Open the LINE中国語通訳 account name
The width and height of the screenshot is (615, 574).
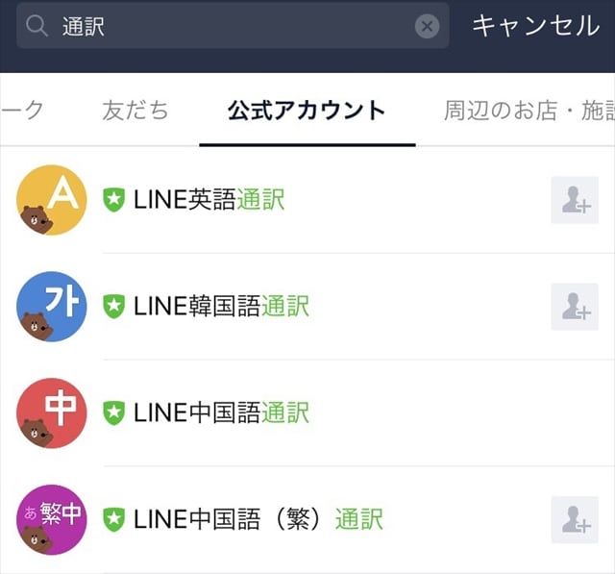pos(222,413)
